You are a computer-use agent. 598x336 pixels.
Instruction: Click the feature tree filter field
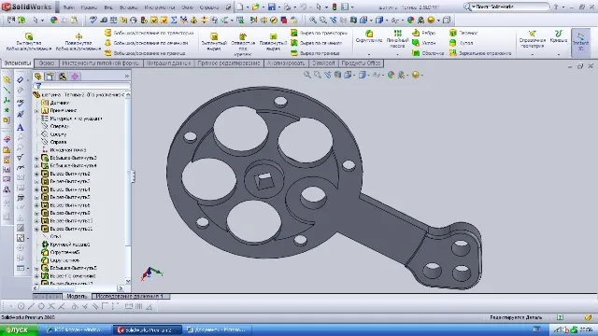click(x=81, y=86)
